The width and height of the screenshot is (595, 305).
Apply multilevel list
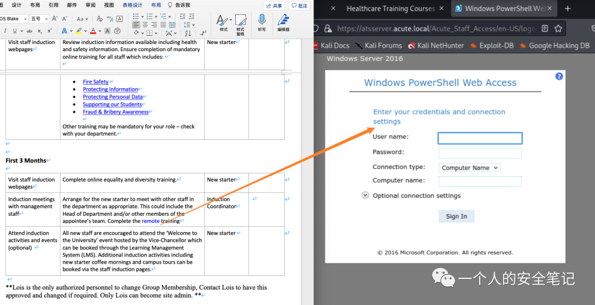coord(163,17)
